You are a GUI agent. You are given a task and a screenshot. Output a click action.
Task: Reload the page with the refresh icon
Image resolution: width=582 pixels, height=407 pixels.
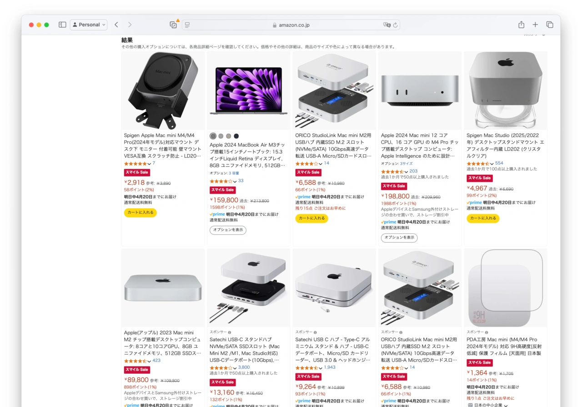(x=395, y=25)
